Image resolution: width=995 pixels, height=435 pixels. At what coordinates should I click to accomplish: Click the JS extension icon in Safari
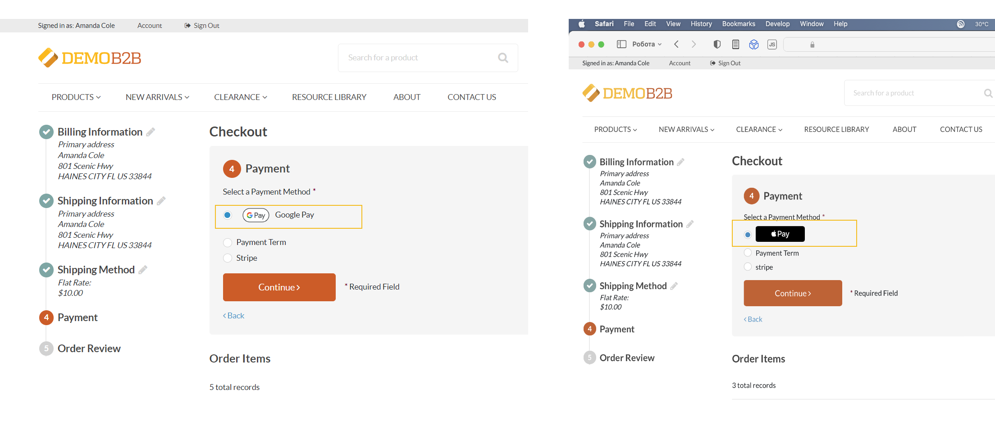(x=772, y=44)
